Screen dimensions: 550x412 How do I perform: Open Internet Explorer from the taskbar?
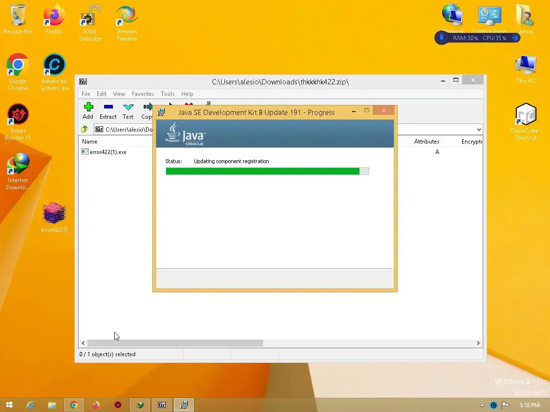(31, 405)
